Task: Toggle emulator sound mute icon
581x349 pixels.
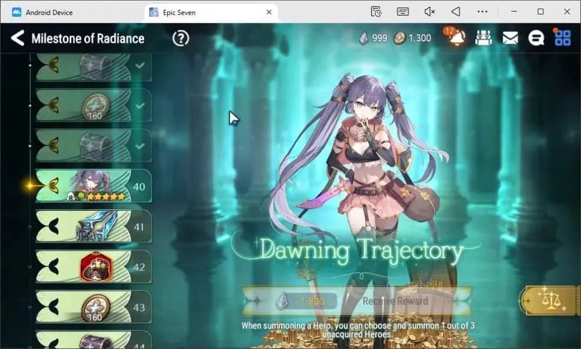Action: pos(429,12)
